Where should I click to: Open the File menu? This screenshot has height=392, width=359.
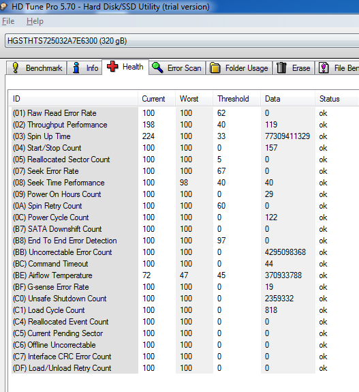click(x=8, y=21)
